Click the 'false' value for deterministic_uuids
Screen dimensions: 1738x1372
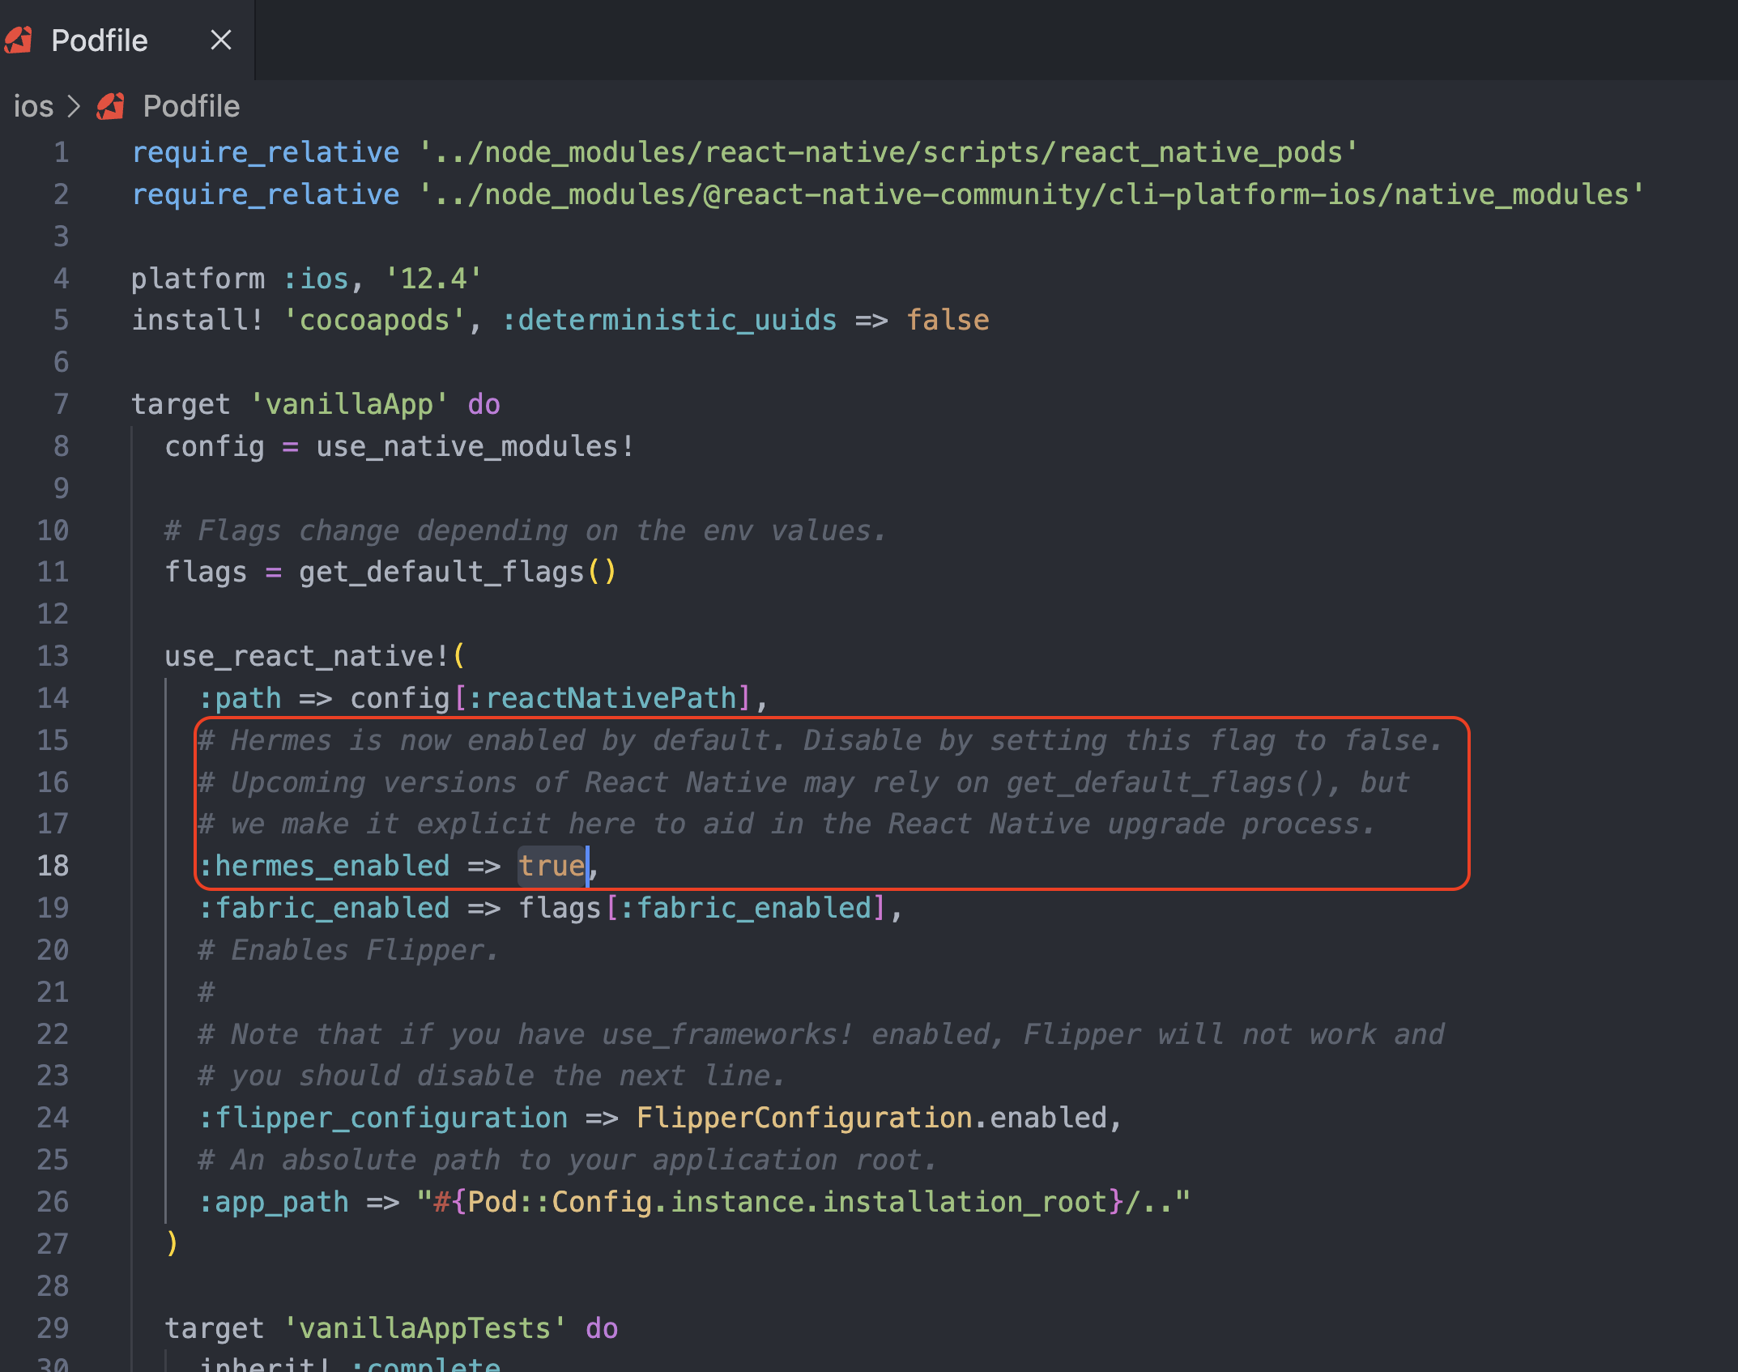(947, 320)
